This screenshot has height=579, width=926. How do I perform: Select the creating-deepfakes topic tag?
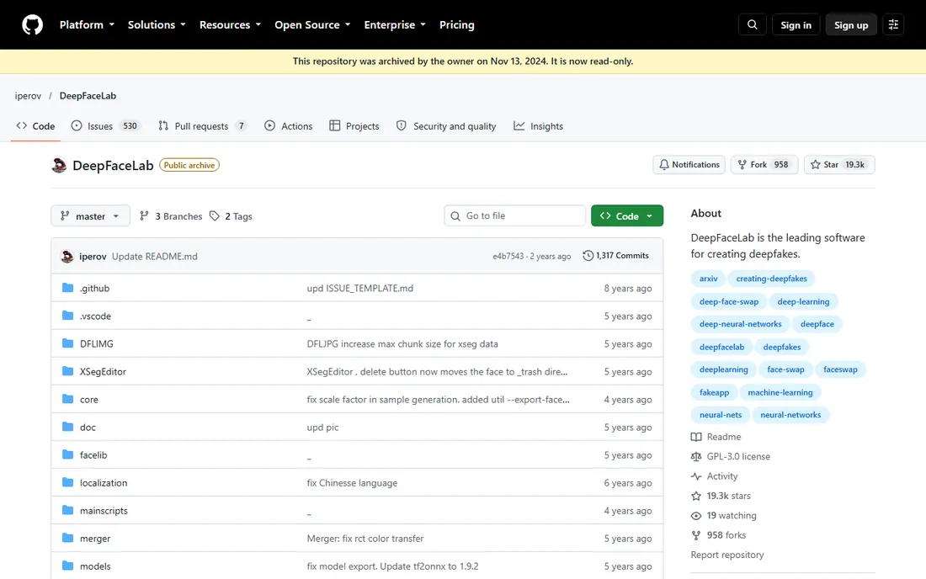[x=771, y=279]
